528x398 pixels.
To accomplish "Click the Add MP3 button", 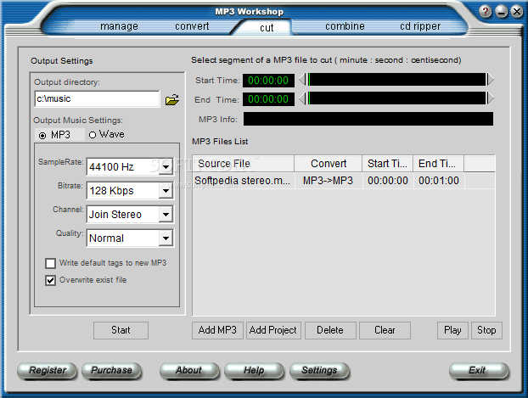I will [217, 330].
